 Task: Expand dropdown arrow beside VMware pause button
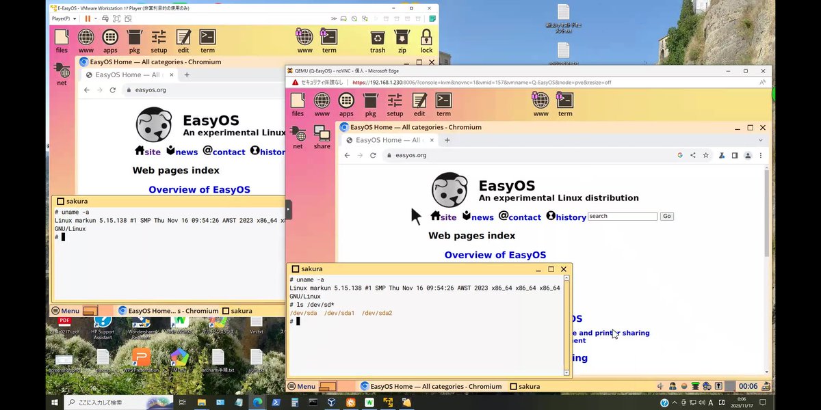pyautogui.click(x=96, y=18)
